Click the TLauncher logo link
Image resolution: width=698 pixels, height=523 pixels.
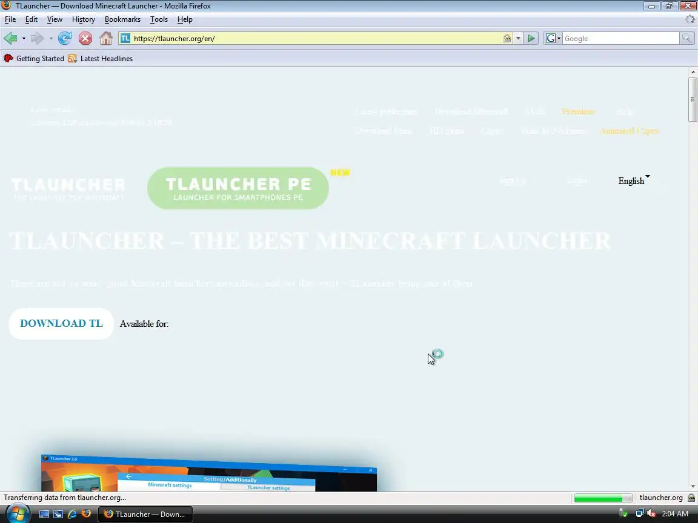68,189
